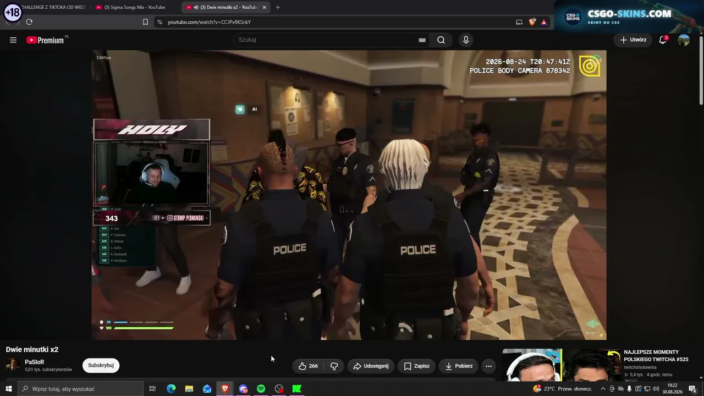The width and height of the screenshot is (704, 396).
Task: Open clock and calendar 19:22
Action: coord(672,389)
